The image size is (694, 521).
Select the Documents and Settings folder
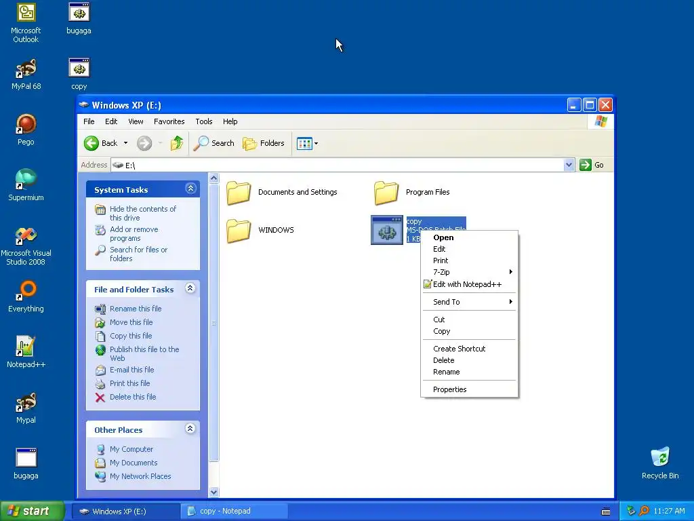tap(282, 192)
